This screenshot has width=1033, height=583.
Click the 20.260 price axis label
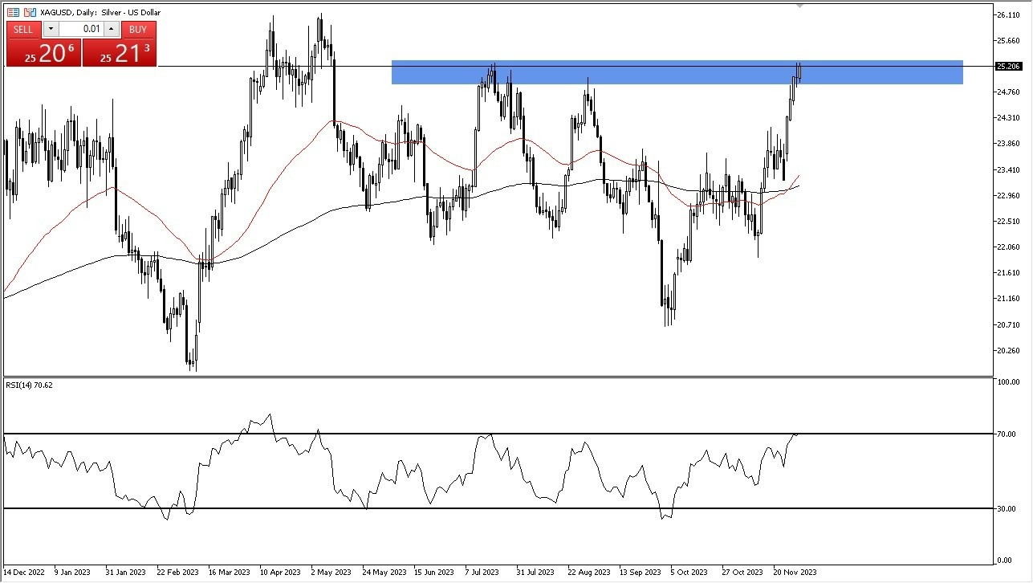(x=1007, y=350)
